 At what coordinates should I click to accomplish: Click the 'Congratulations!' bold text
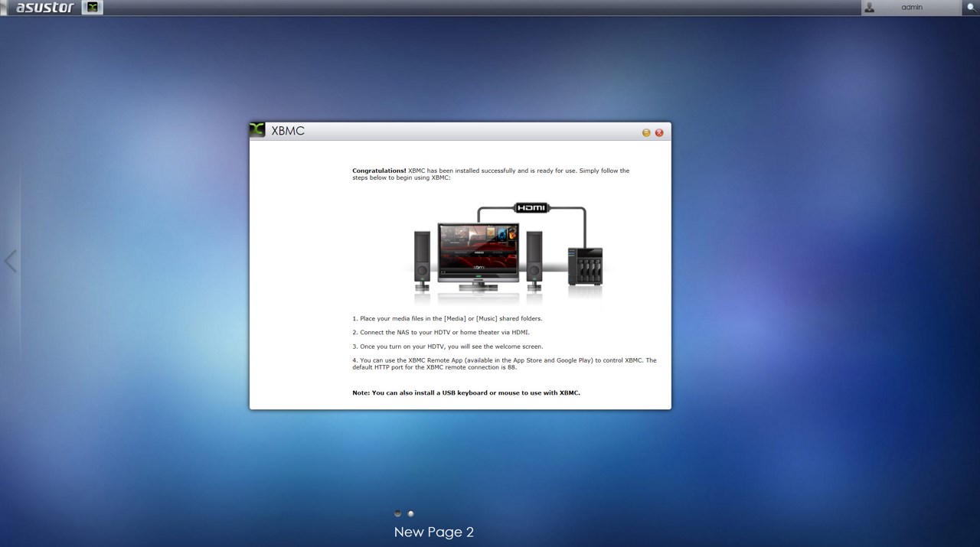[379, 171]
